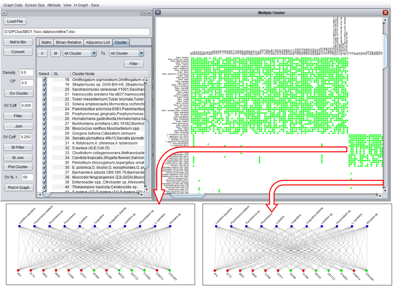Click the file path input field
The height and width of the screenshot is (288, 393).
[76, 31]
